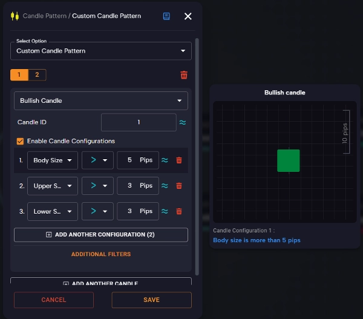Save the custom candle pattern
The image size is (363, 319).
click(152, 300)
